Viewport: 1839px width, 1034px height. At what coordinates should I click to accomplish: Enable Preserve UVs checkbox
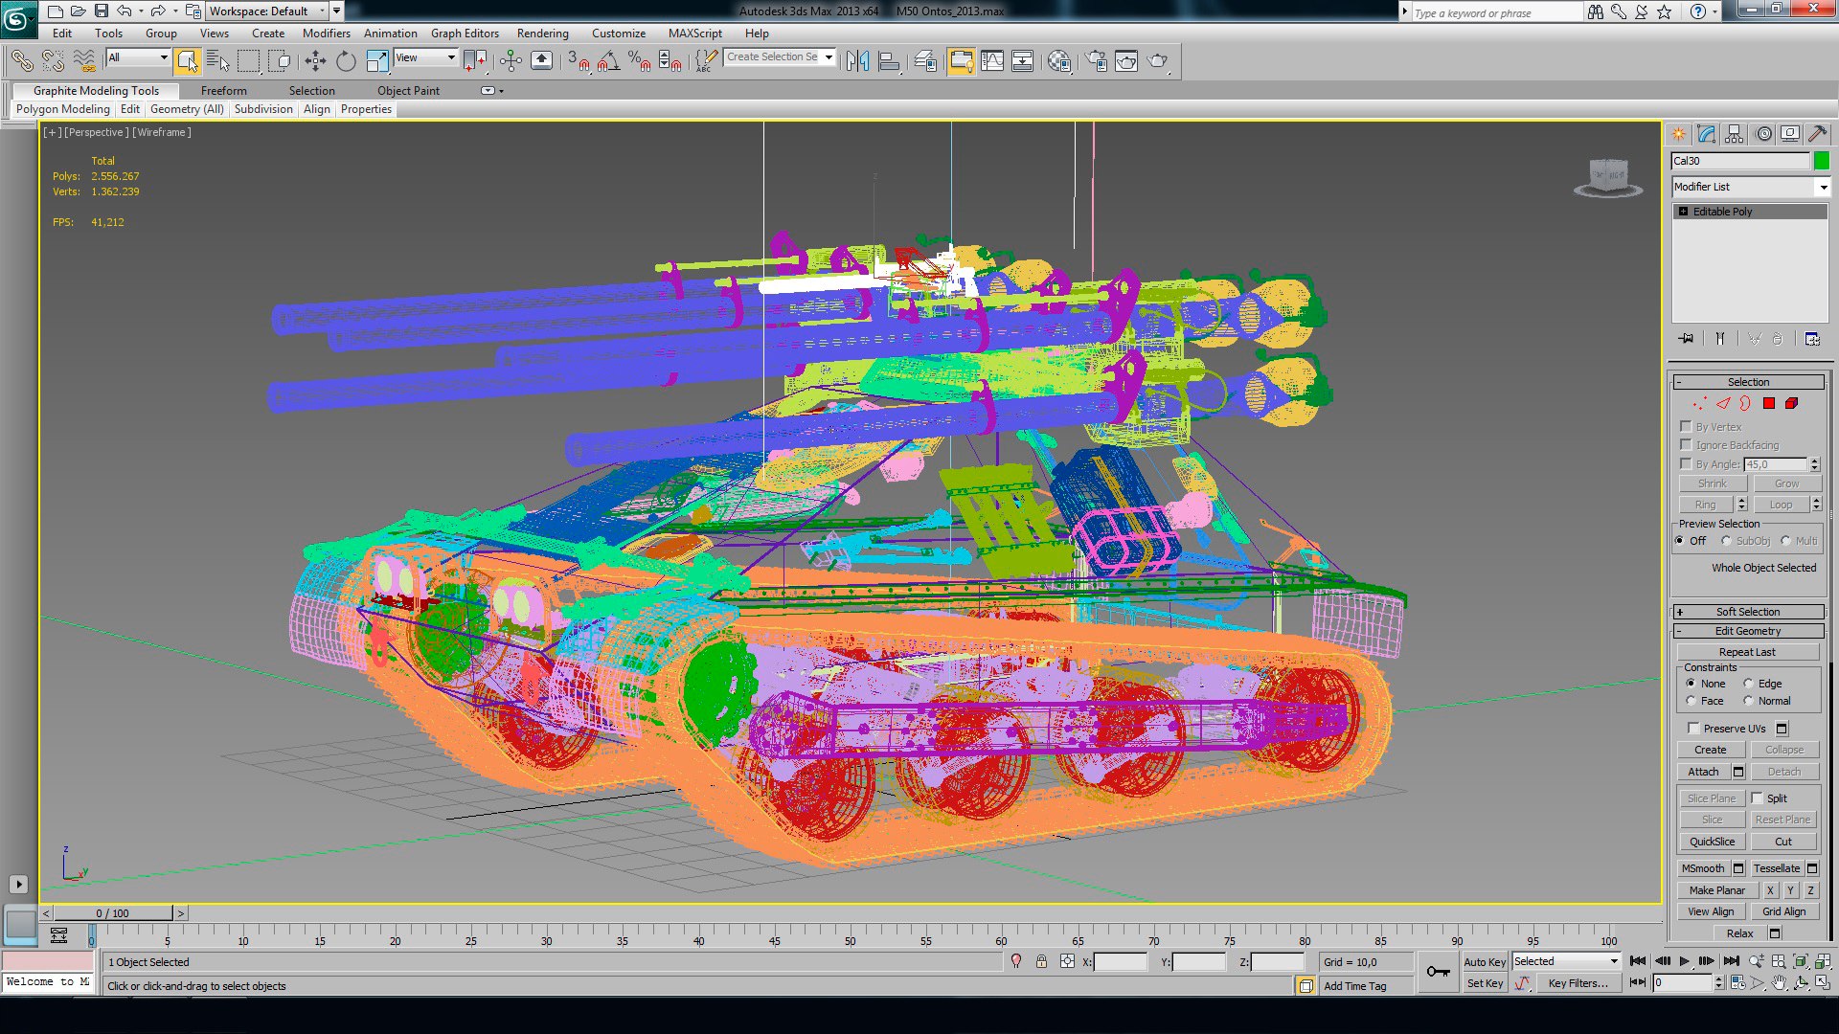1693,729
